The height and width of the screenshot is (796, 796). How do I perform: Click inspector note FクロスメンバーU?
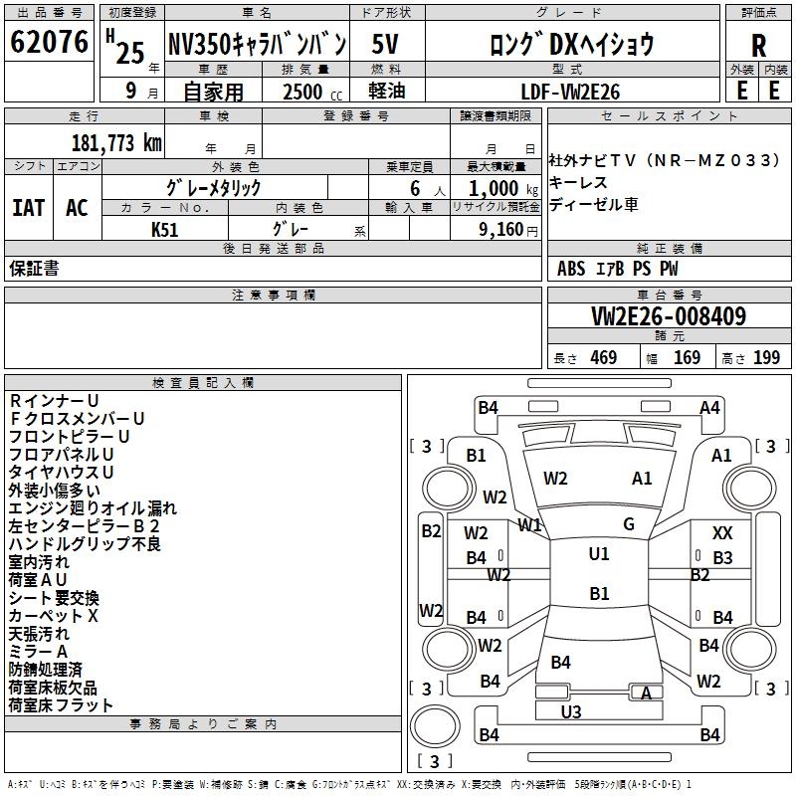(77, 419)
